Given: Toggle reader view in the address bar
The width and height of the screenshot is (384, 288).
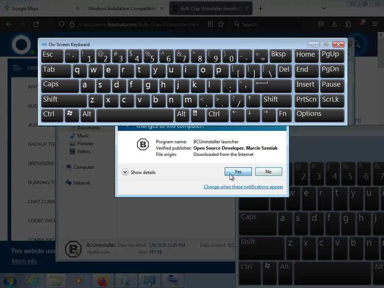Looking at the screenshot, I should click(x=210, y=24).
